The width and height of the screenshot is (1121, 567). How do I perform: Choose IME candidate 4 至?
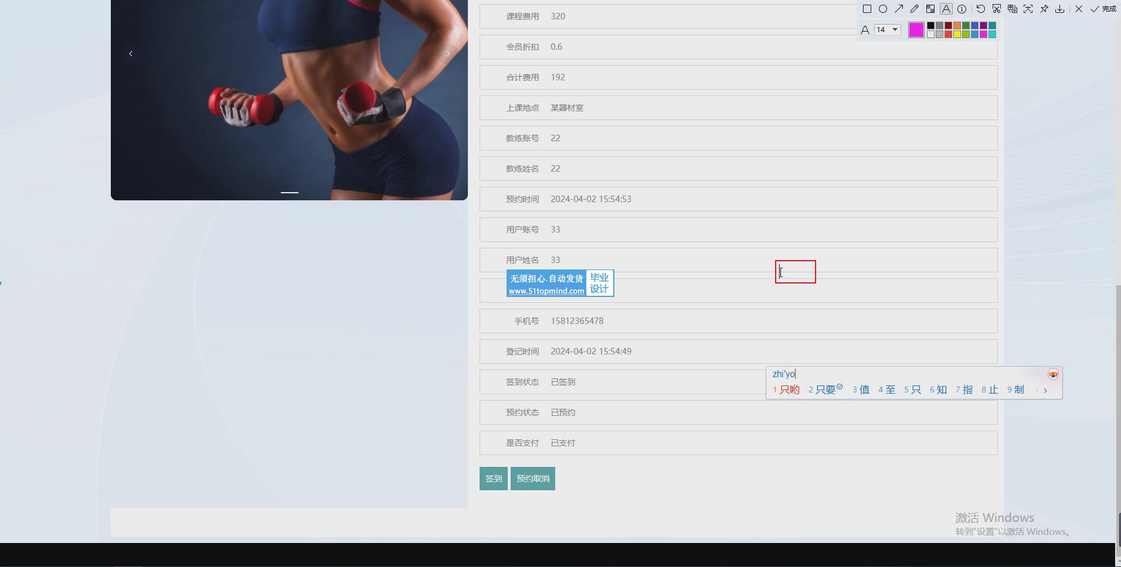[x=886, y=390]
